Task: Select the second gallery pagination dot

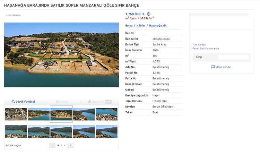Action: click(x=61, y=145)
